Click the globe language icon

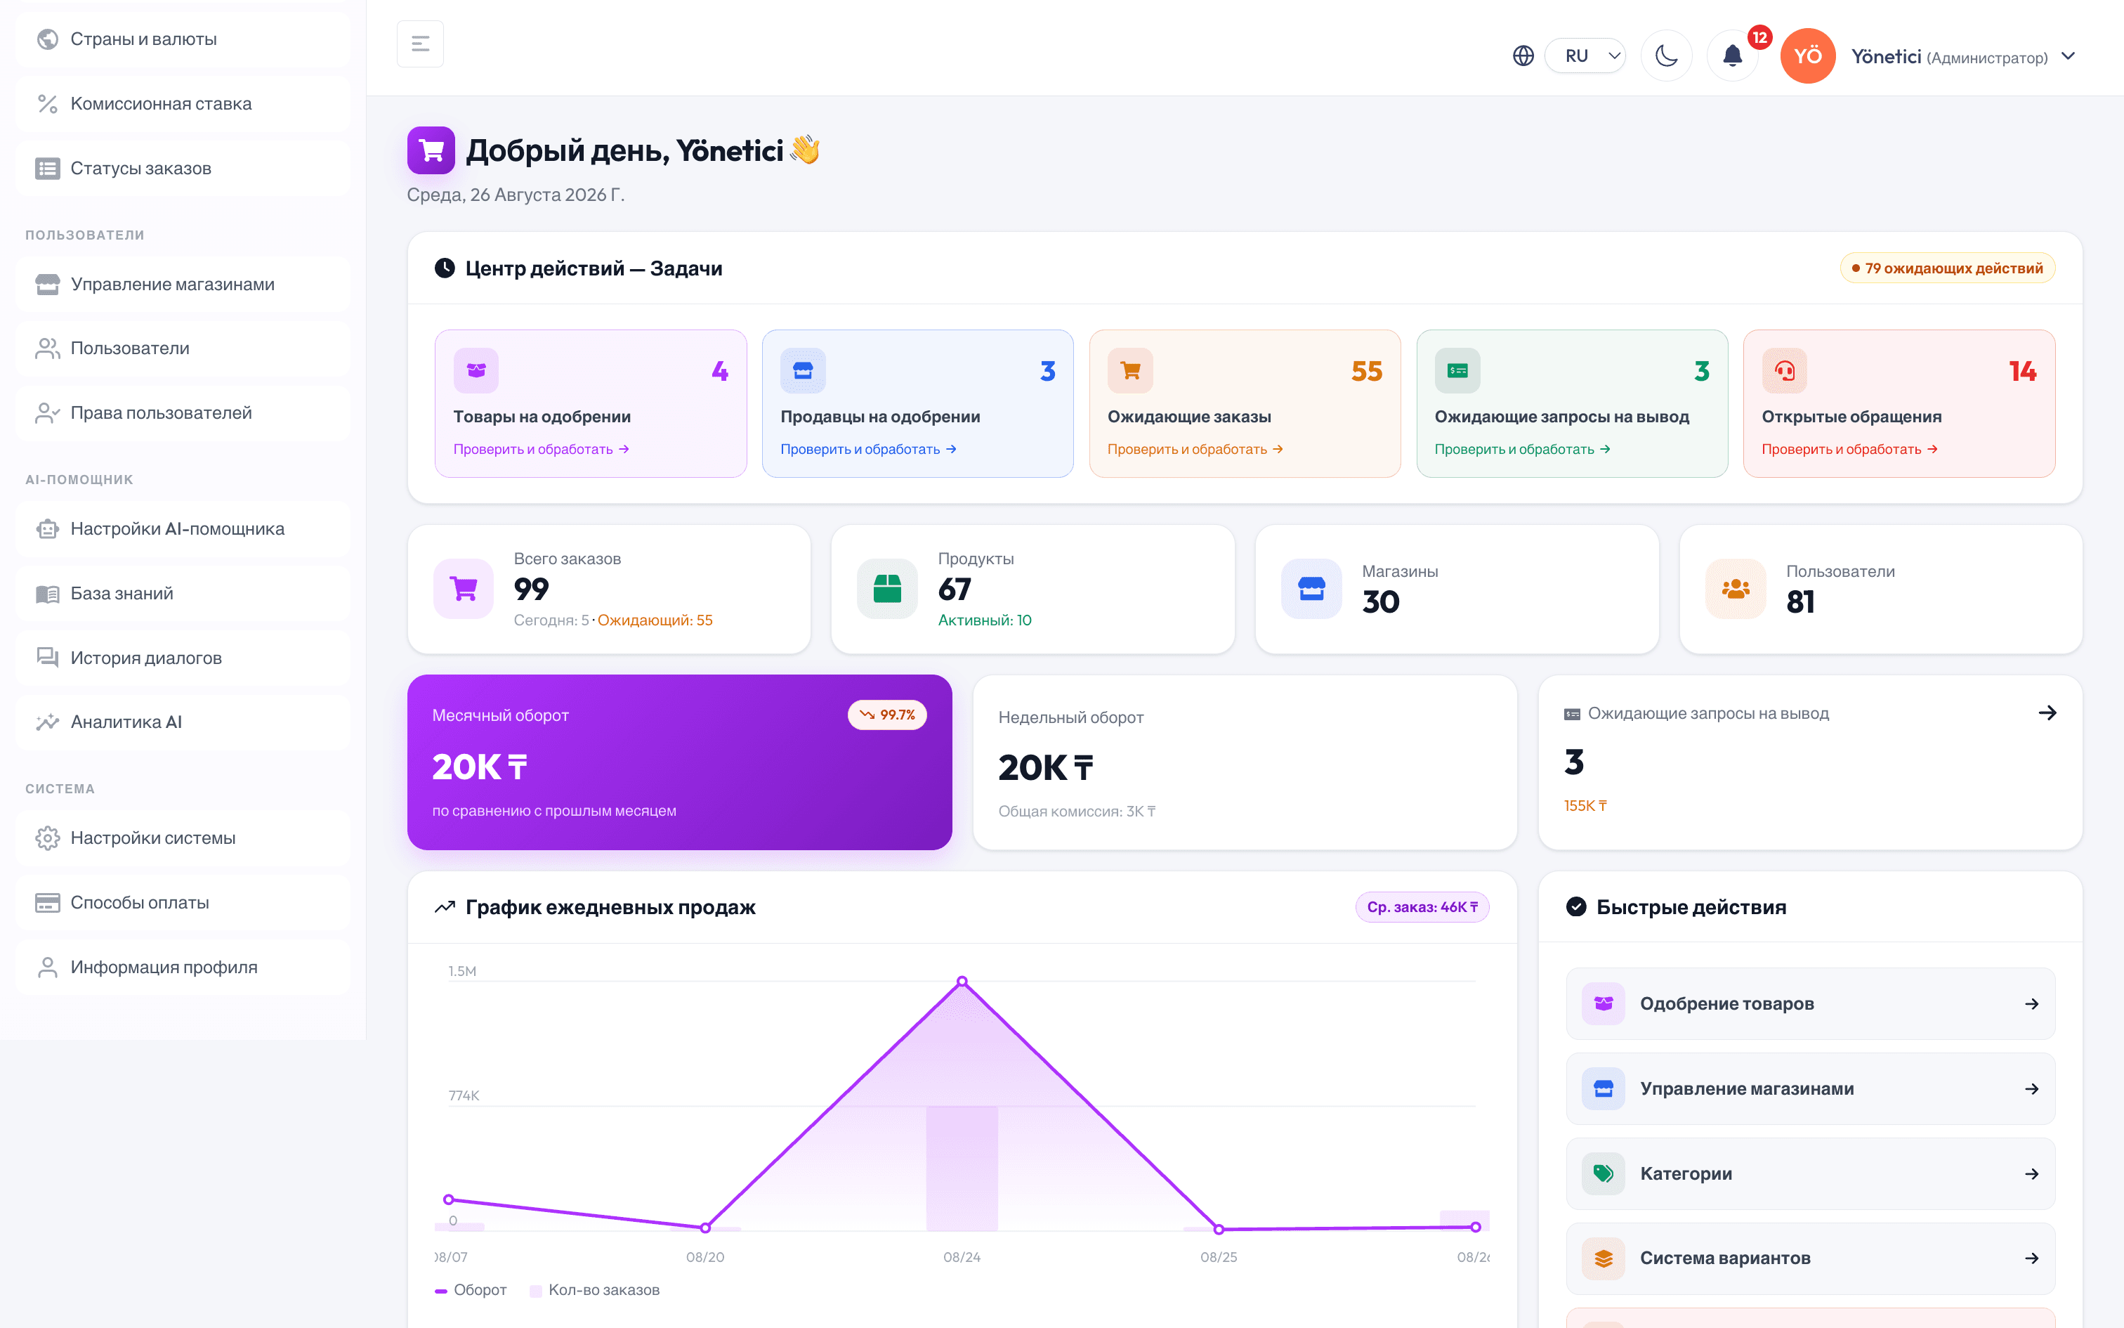pyautogui.click(x=1523, y=56)
